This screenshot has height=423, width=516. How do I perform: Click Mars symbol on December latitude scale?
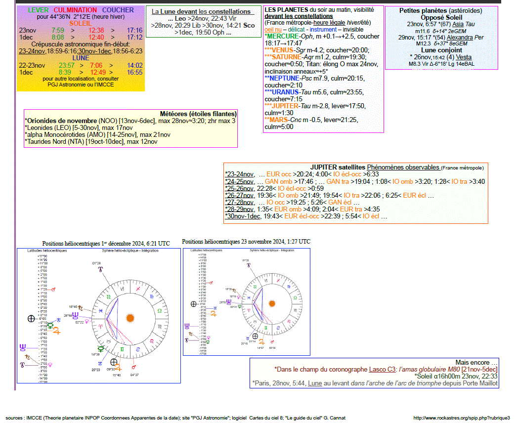53,289
